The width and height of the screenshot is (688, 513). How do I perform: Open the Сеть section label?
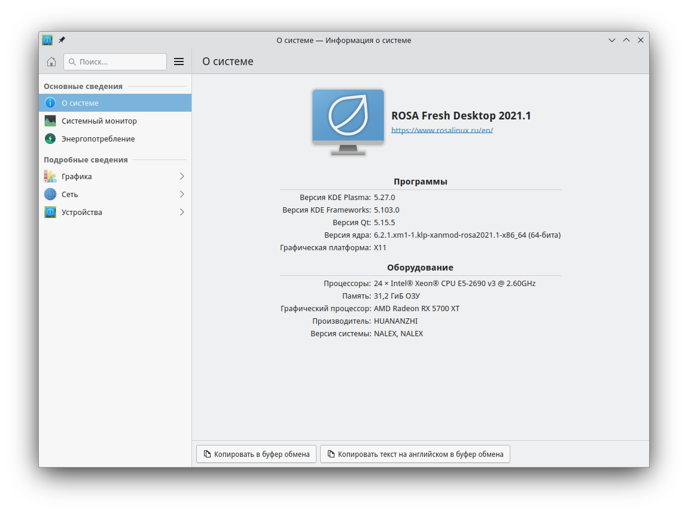pos(70,195)
